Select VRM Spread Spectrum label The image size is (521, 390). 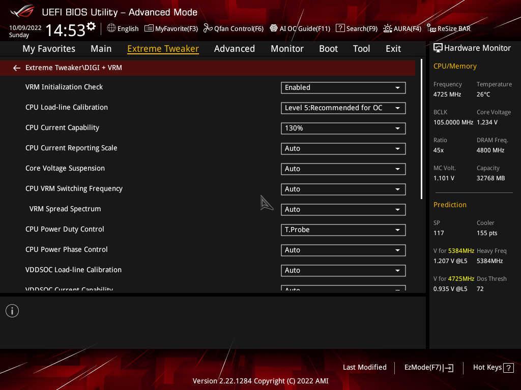click(65, 209)
